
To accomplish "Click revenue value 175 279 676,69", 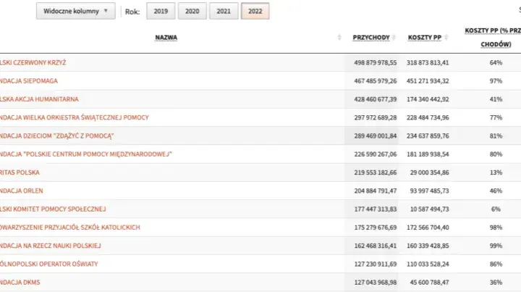I will pos(375,227).
